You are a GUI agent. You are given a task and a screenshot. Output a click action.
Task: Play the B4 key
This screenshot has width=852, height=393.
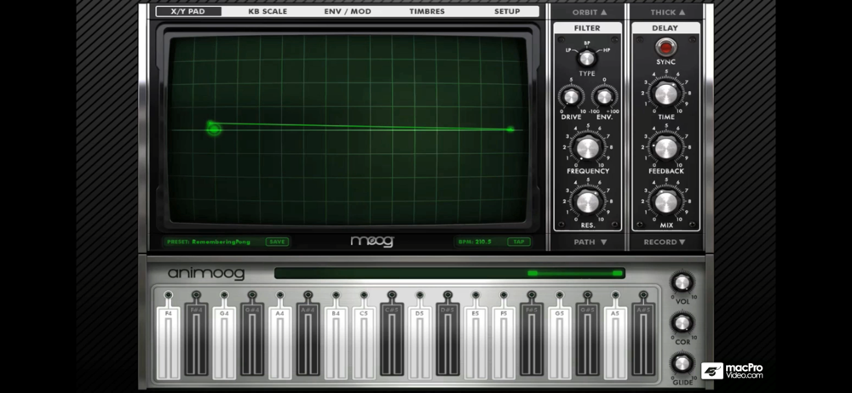(x=336, y=343)
